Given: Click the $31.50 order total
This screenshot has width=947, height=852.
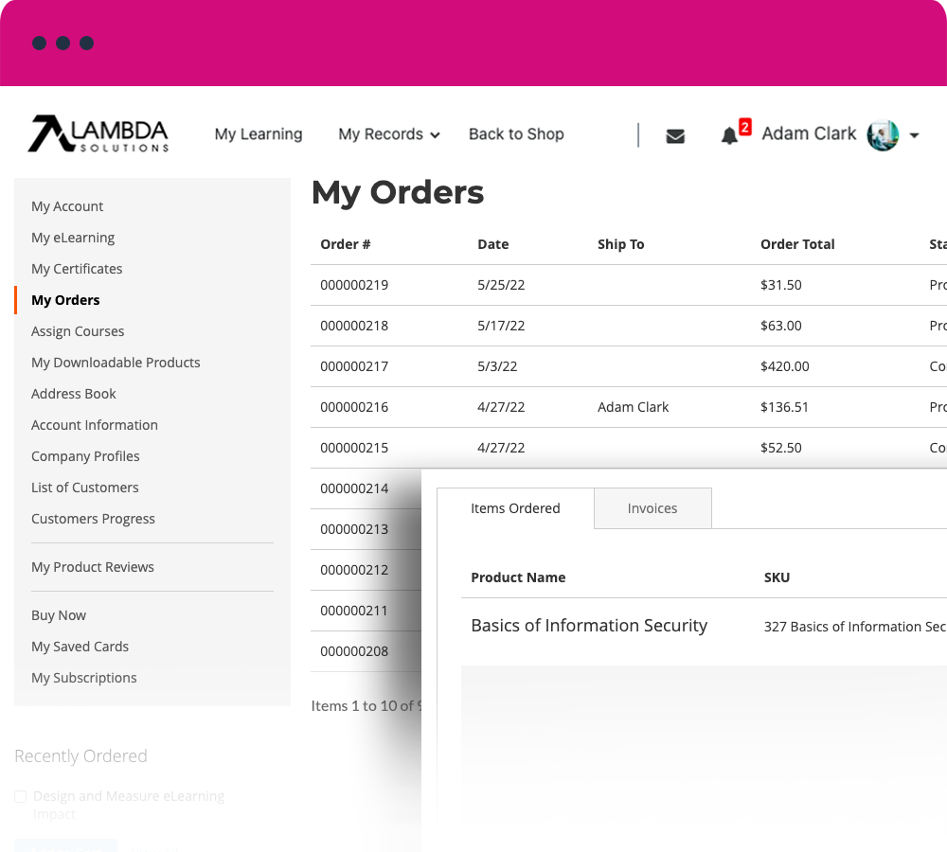Looking at the screenshot, I should [781, 285].
